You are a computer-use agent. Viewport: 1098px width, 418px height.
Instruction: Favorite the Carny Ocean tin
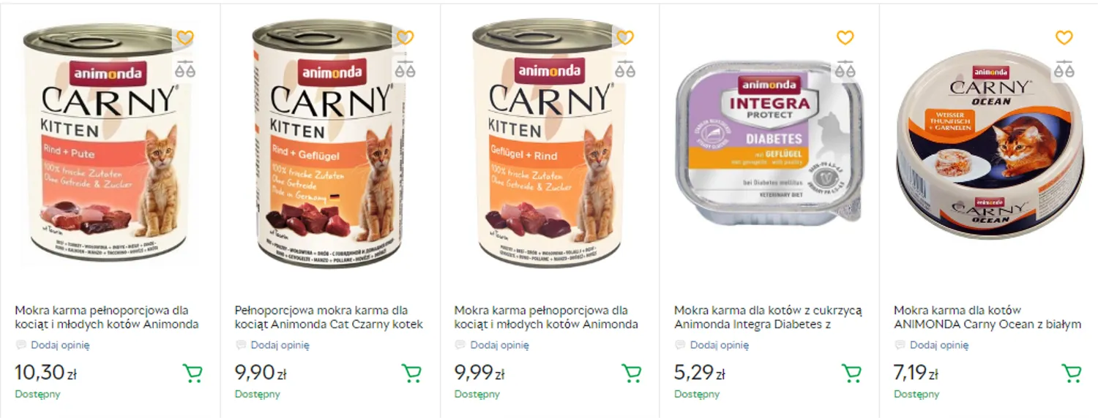click(x=1064, y=37)
